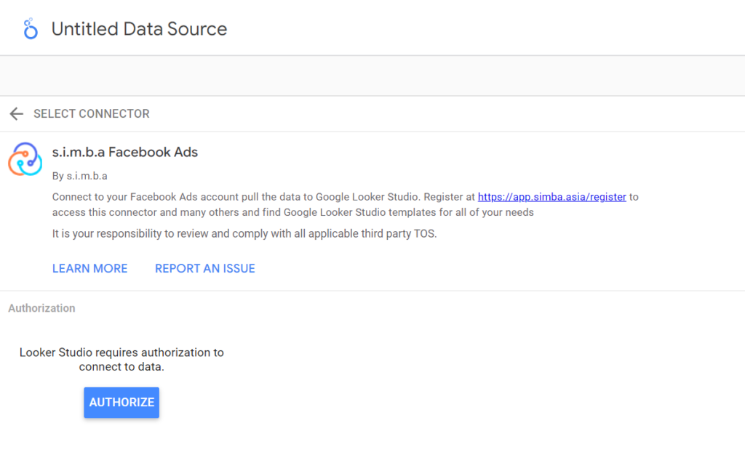This screenshot has height=460, width=745.
Task: Click REPORT AN ISSUE
Action: (204, 269)
